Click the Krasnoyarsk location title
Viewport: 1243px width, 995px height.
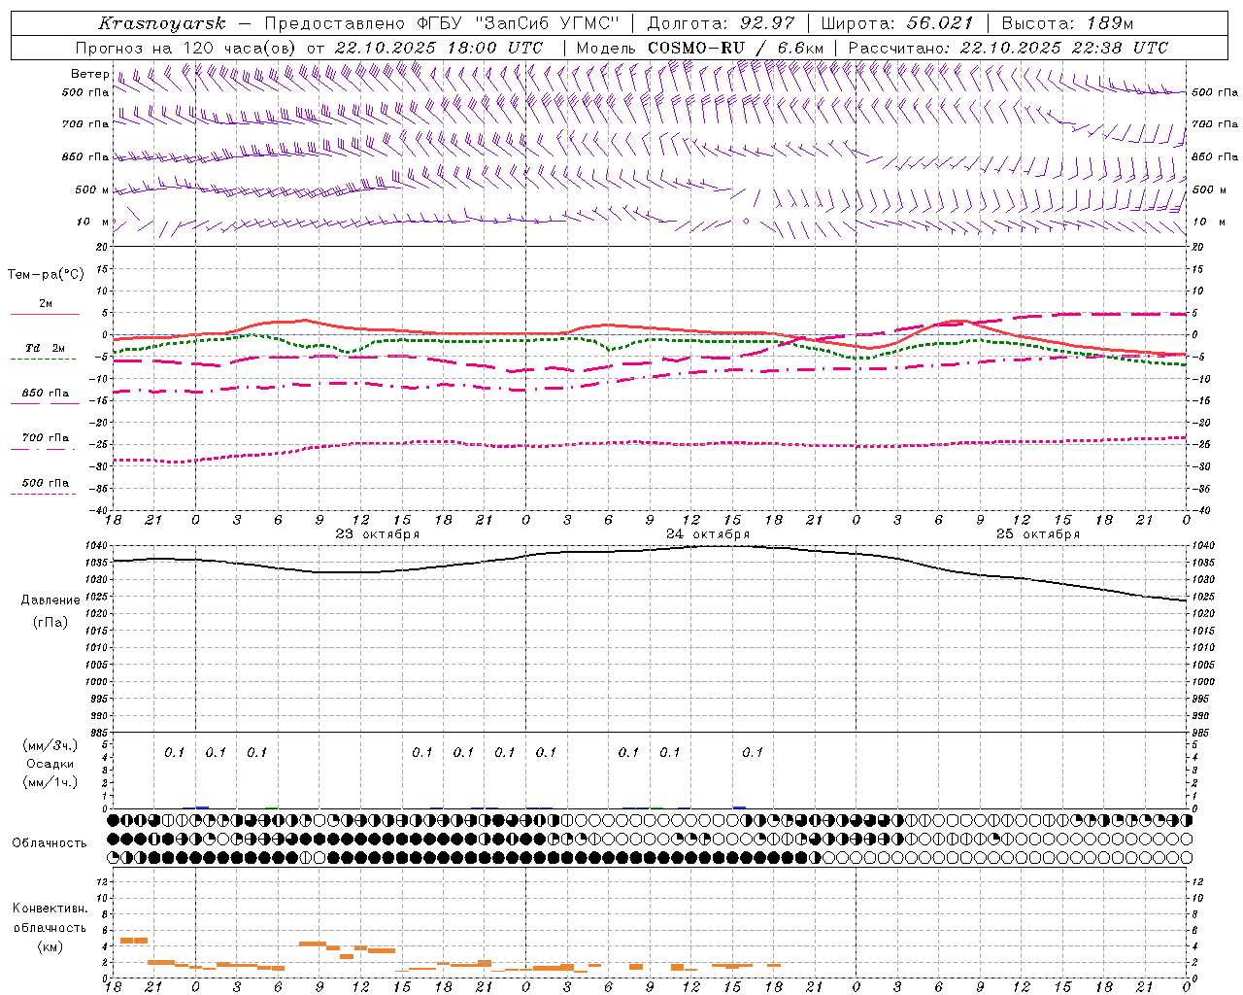[x=161, y=23]
